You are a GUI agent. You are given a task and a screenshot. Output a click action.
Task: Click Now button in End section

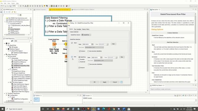coord(122,57)
